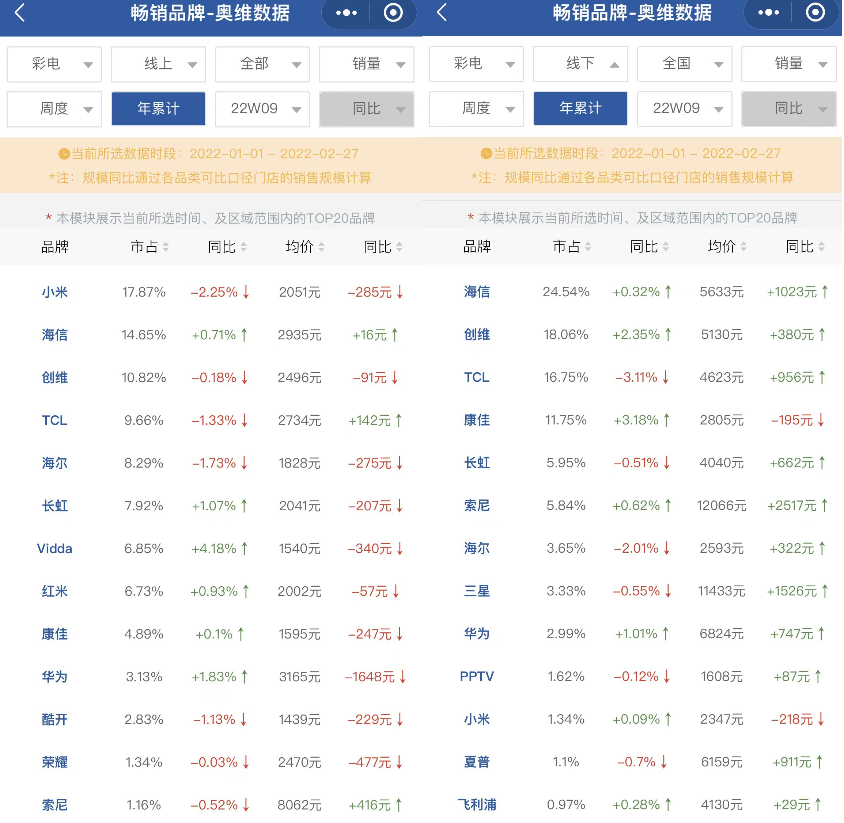Select +4.18% share change for Vidda
The width and height of the screenshot is (844, 823).
pos(215,549)
